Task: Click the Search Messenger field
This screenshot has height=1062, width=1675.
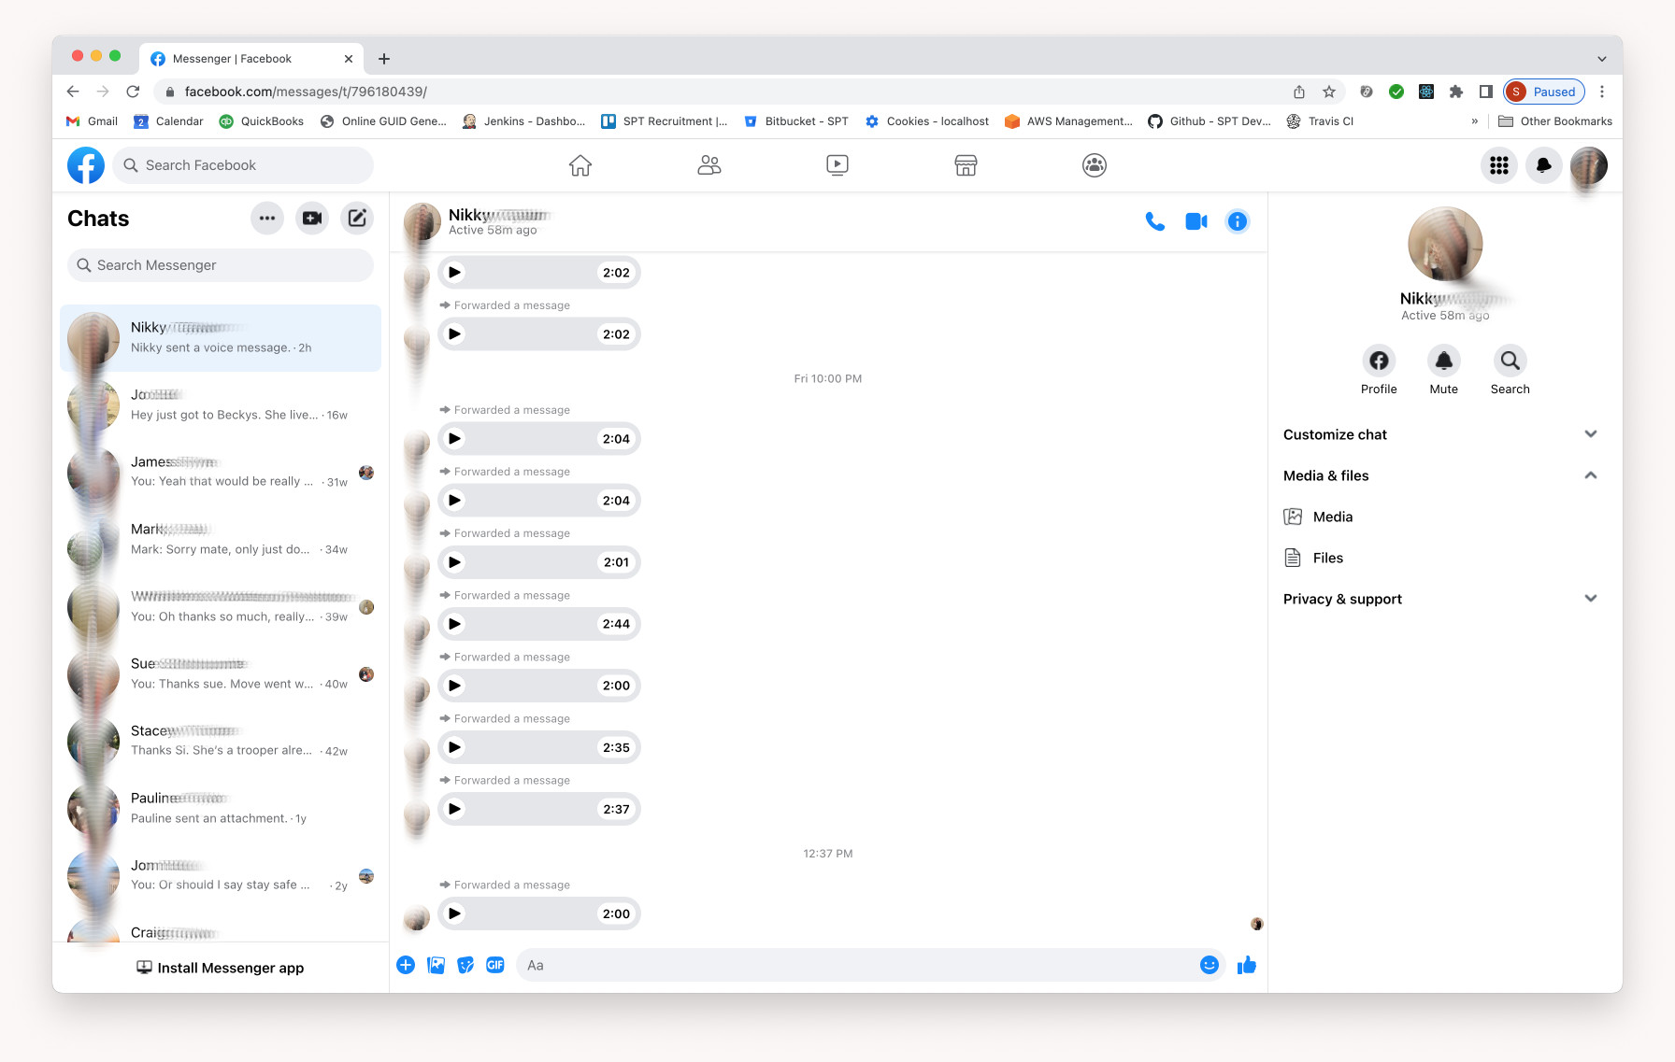Action: (x=221, y=265)
